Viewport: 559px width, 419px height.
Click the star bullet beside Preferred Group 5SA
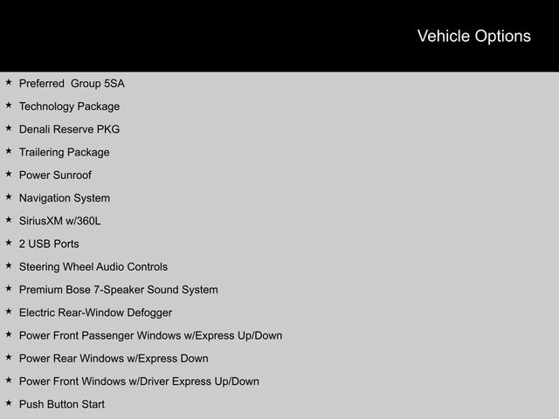tap(9, 83)
